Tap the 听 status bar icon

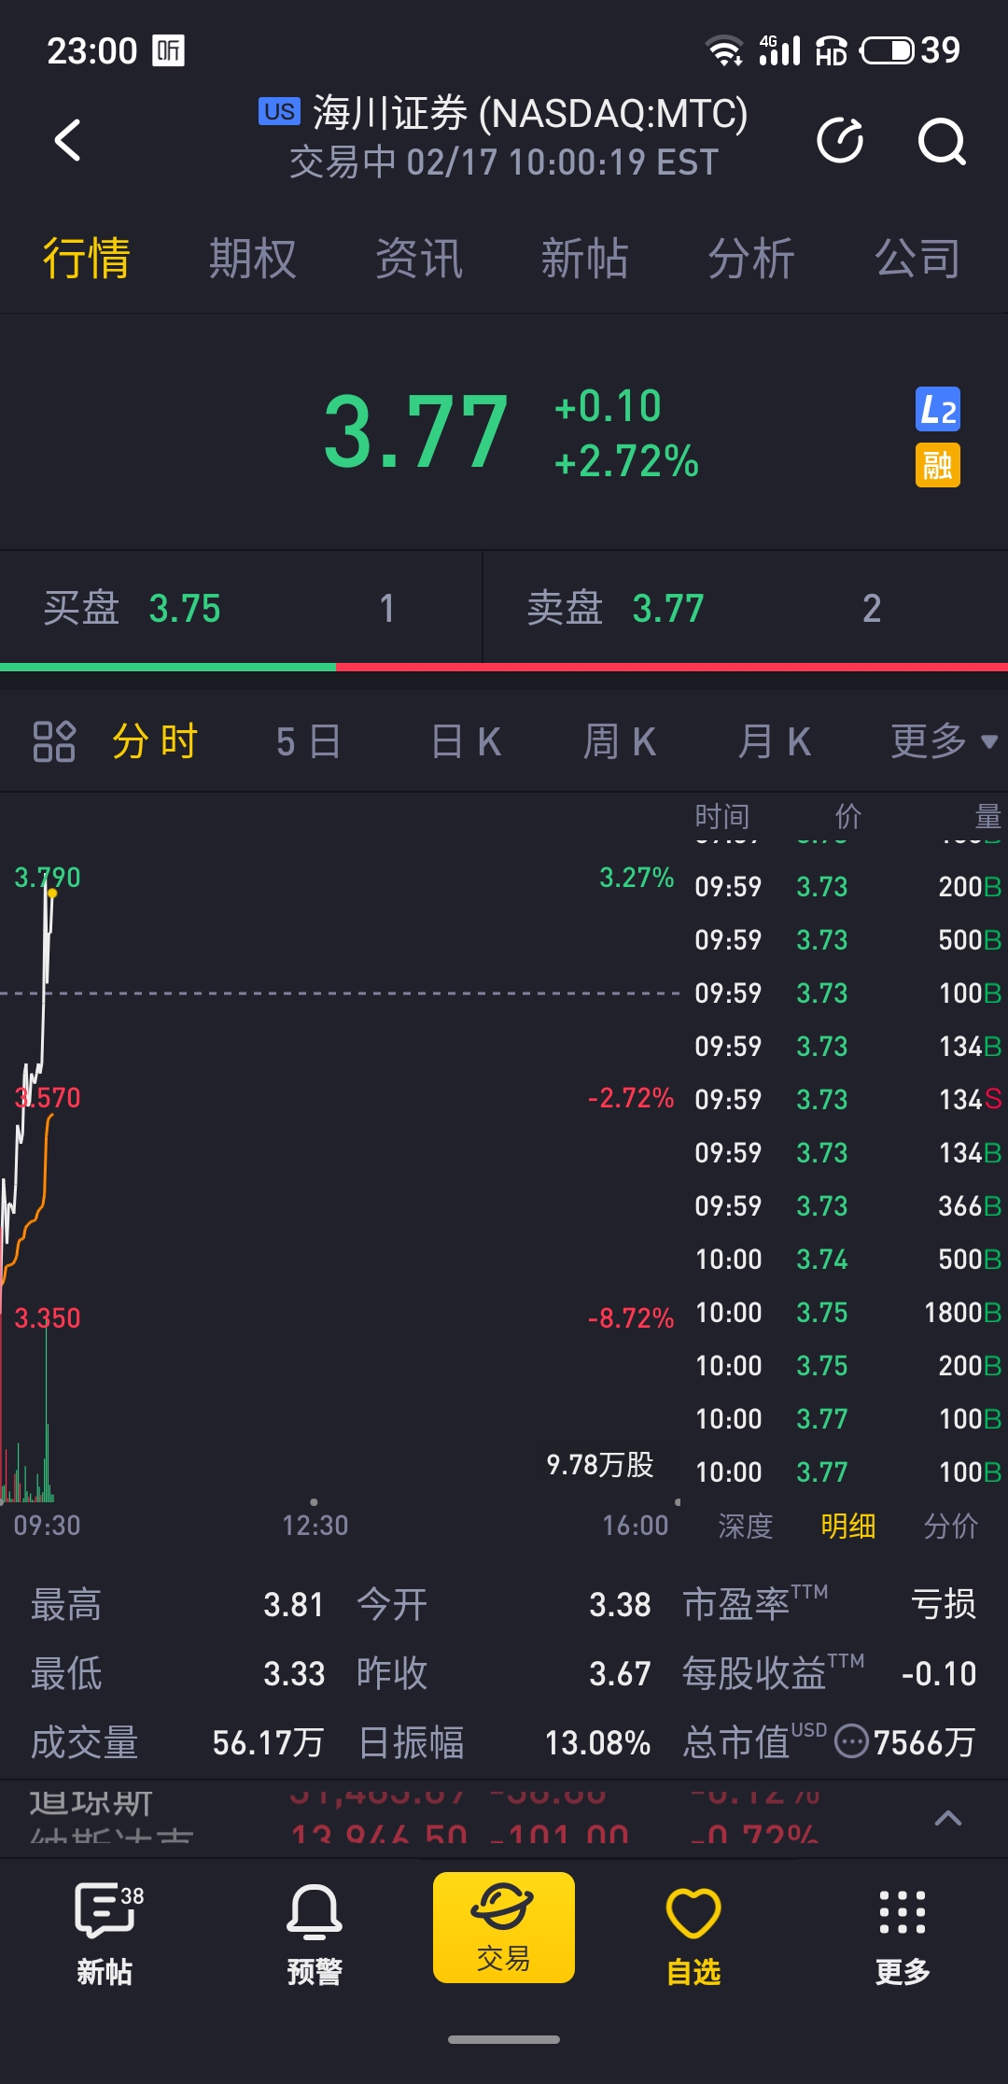pyautogui.click(x=169, y=50)
